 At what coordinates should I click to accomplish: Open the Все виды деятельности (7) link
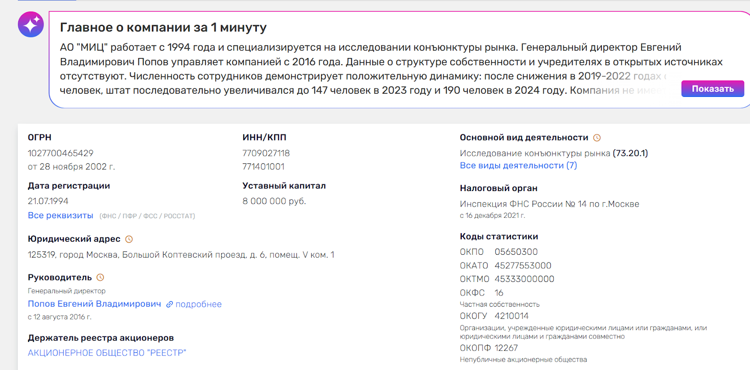click(x=518, y=165)
